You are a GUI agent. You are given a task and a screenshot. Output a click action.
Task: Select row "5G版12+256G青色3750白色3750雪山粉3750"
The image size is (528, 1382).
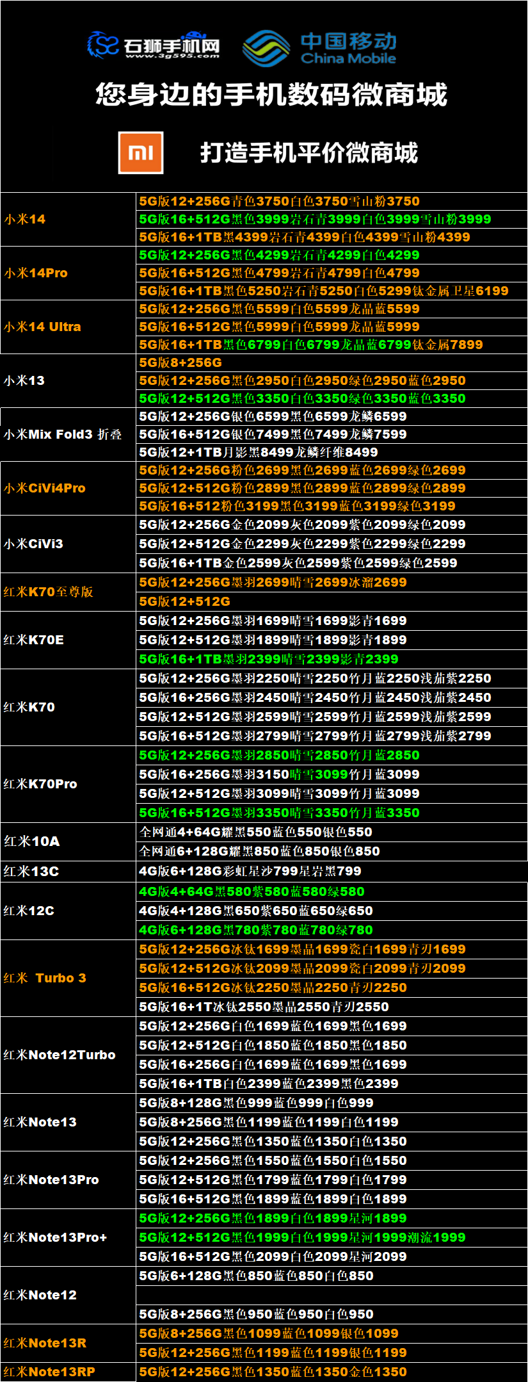click(332, 201)
